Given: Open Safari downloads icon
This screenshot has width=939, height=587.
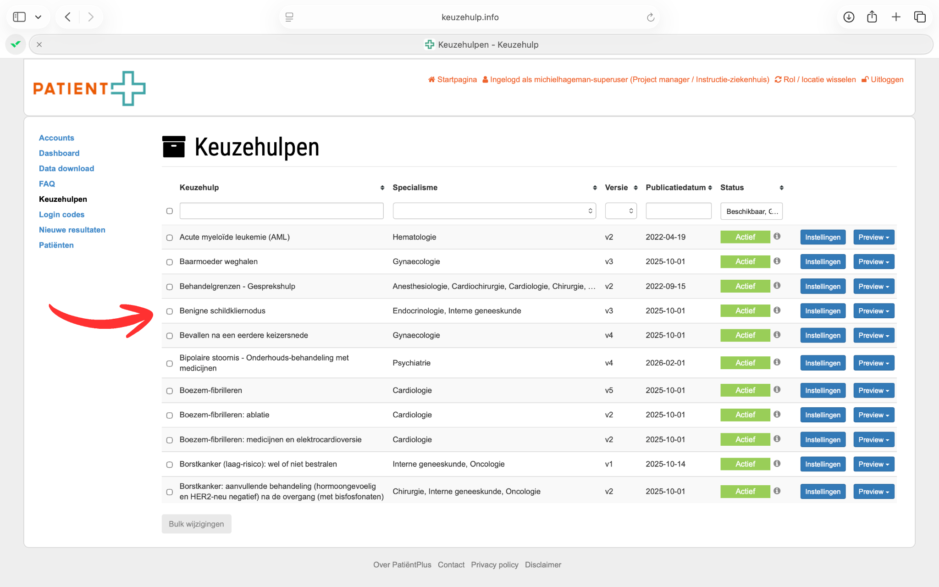Looking at the screenshot, I should tap(849, 17).
